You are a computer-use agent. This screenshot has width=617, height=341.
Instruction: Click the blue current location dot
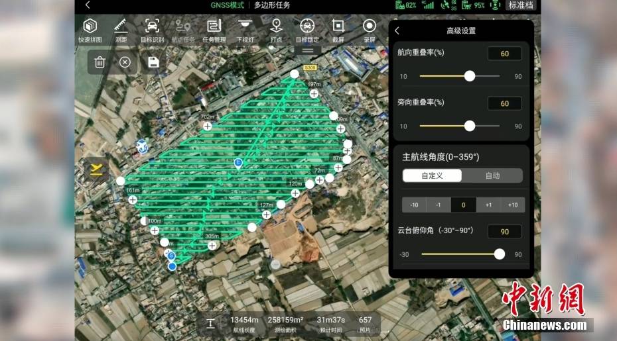coord(172,266)
